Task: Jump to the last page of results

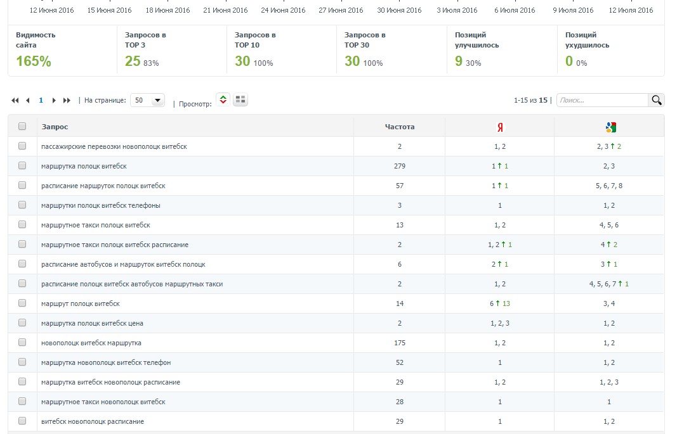Action: pyautogui.click(x=67, y=101)
